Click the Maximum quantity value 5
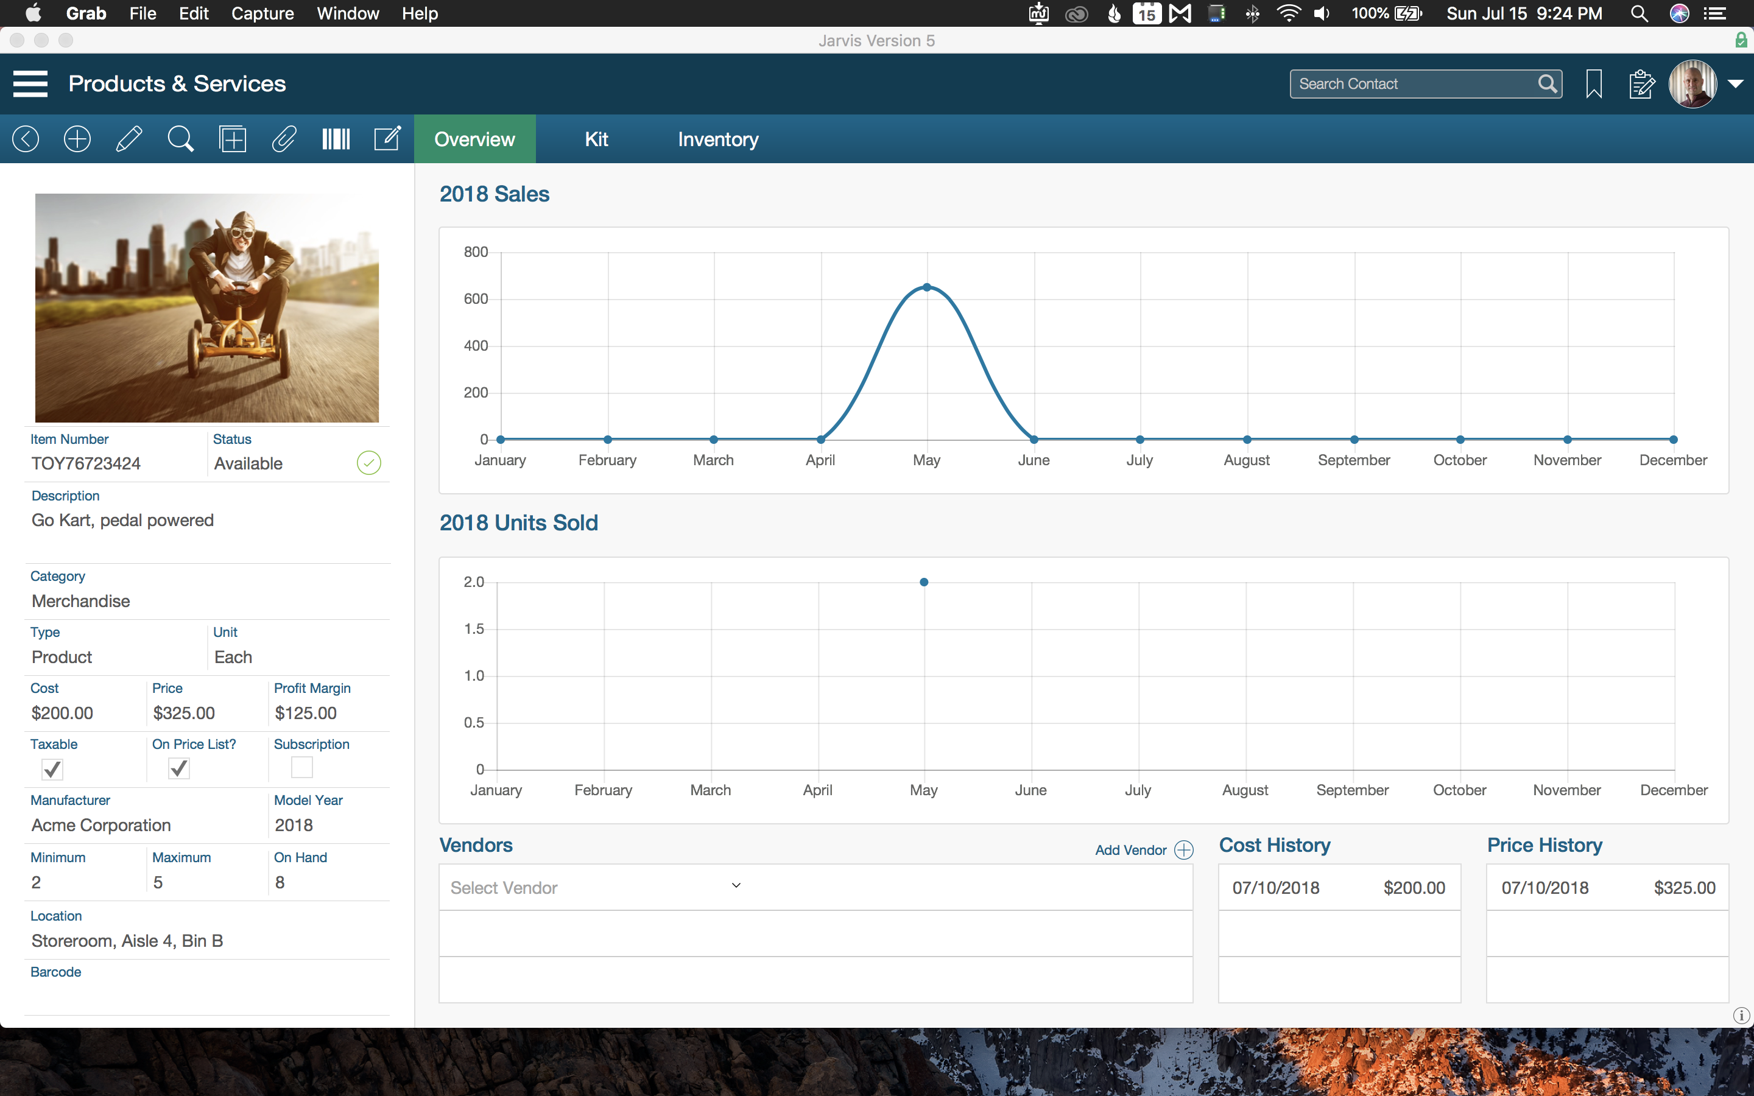 [158, 882]
